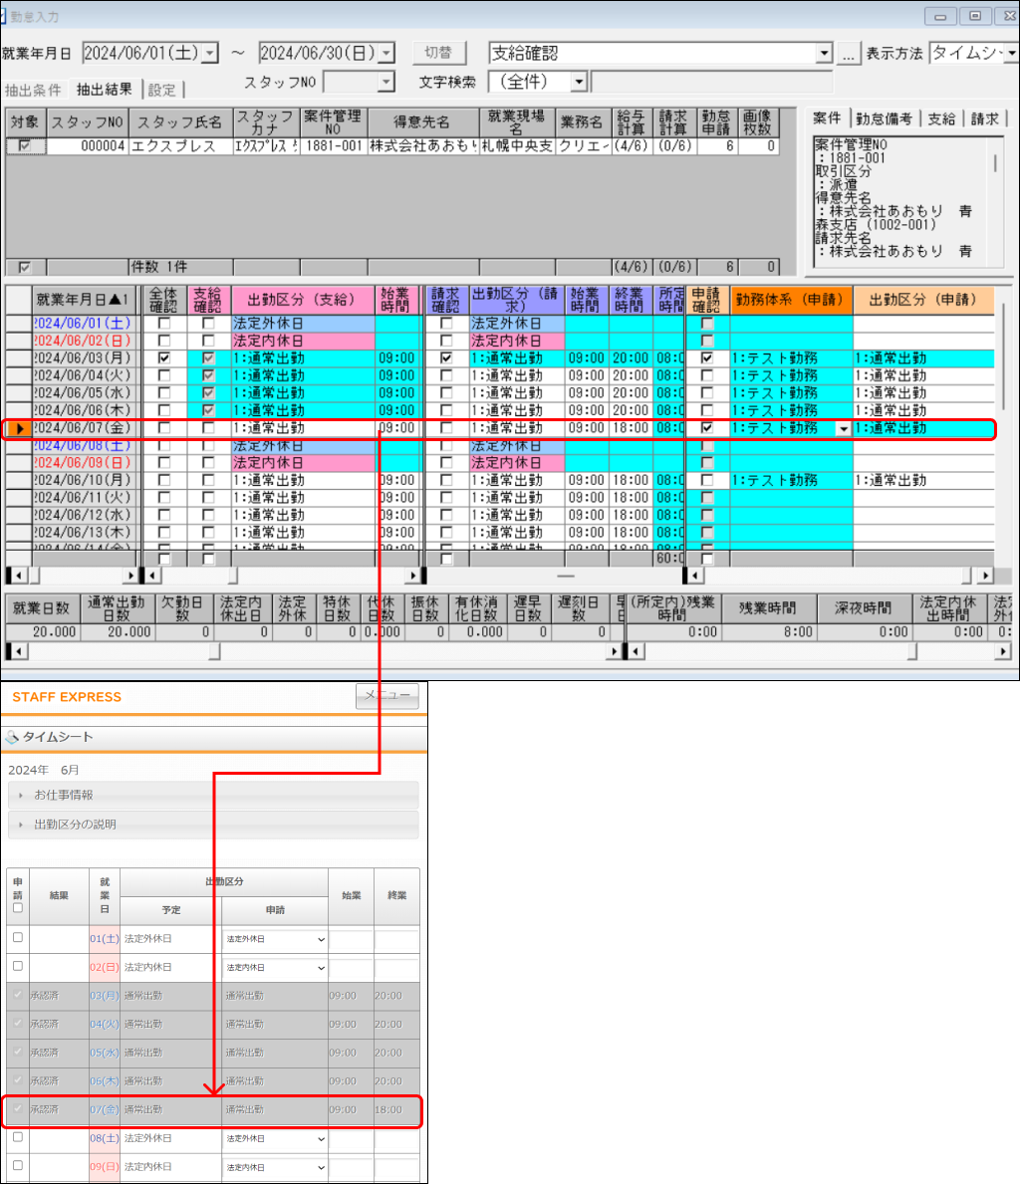The width and height of the screenshot is (1020, 1184).
Task: Toggle 全体確認 checkbox for 2024/06/10
Action: tap(164, 480)
